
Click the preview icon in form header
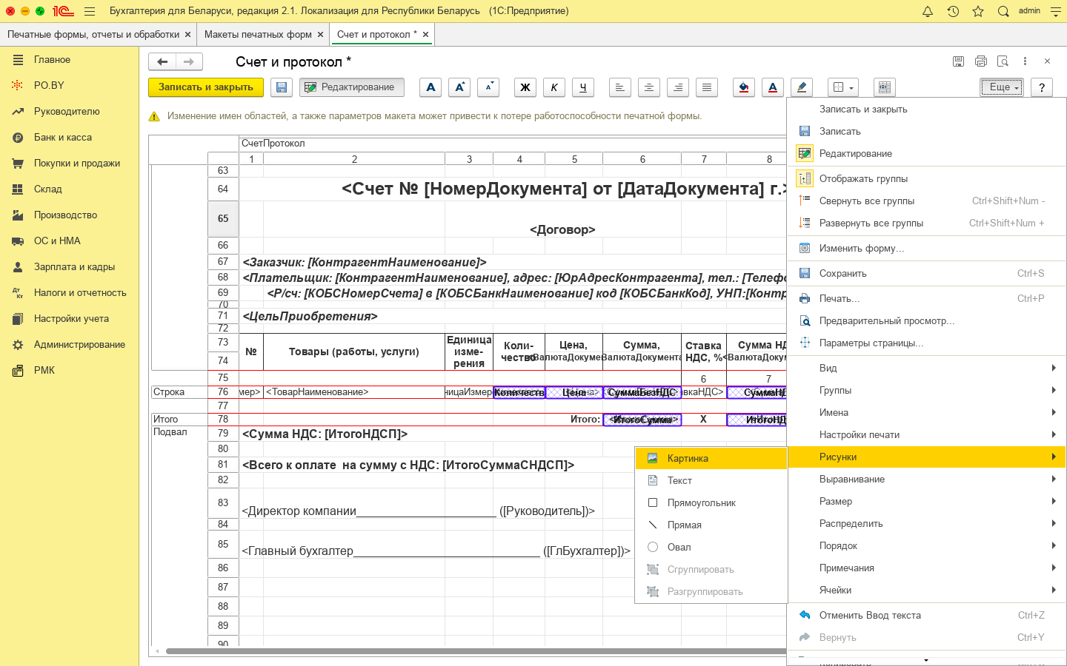[x=1003, y=61]
